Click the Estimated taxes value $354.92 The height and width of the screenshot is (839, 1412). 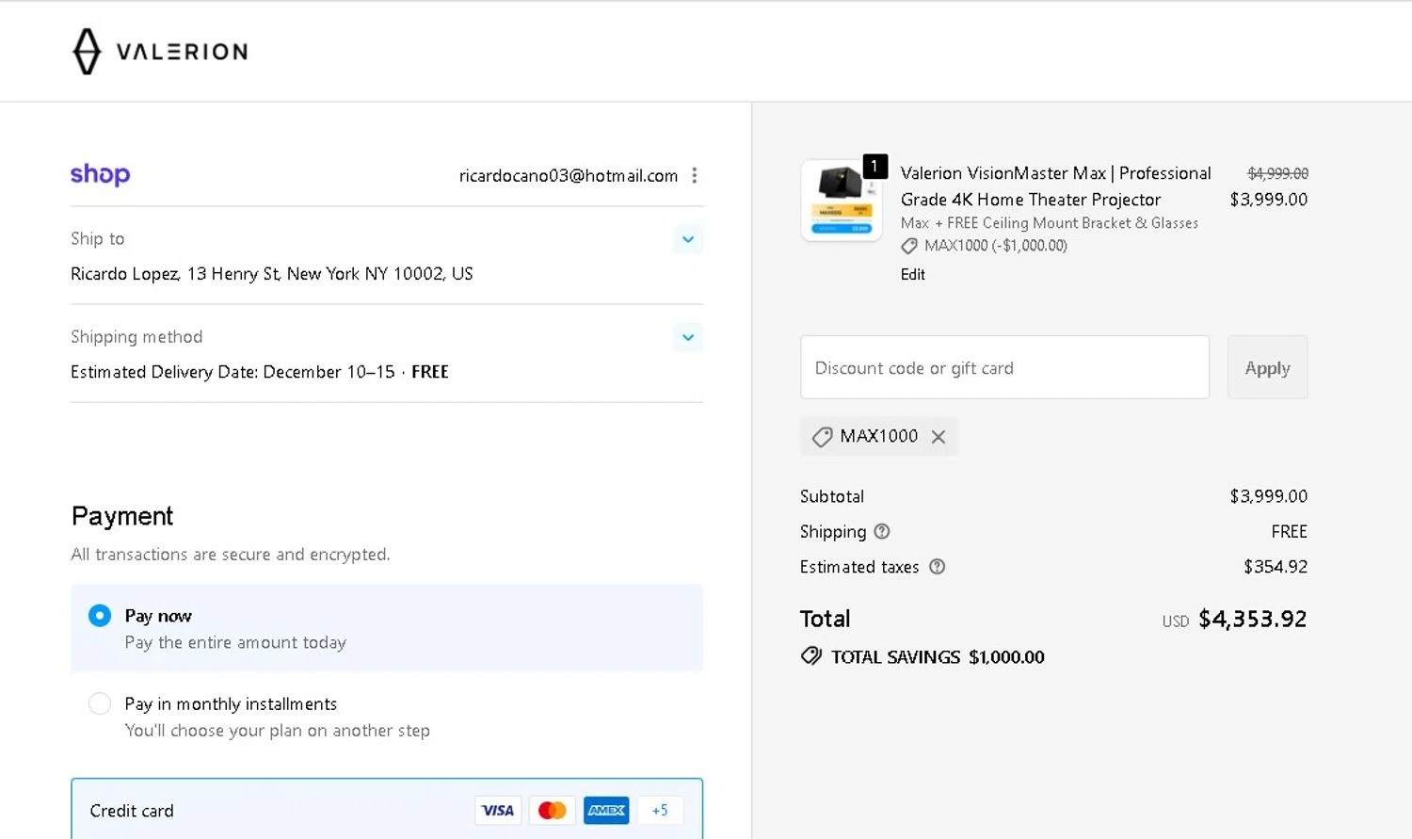pos(1276,567)
